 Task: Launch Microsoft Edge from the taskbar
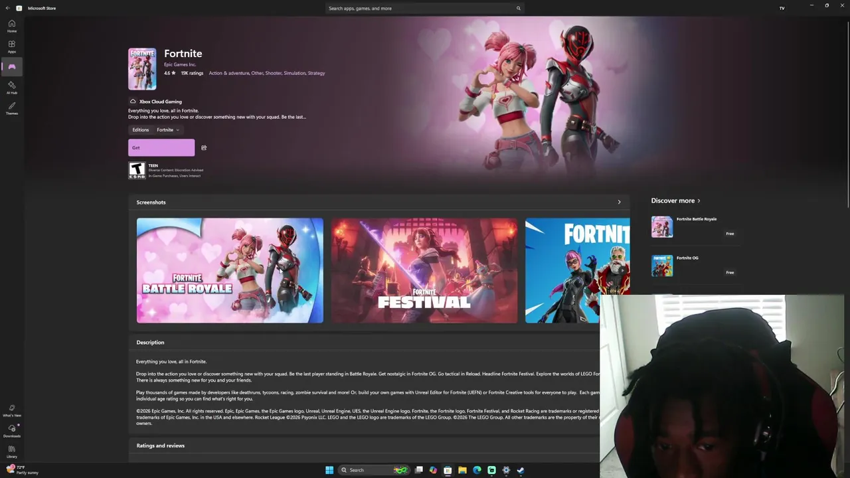477,470
